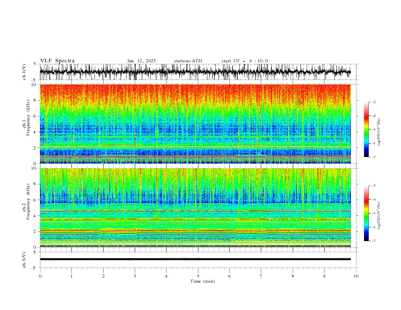
Task: Click time axis tick label "10" at right end
Action: (x=356, y=276)
